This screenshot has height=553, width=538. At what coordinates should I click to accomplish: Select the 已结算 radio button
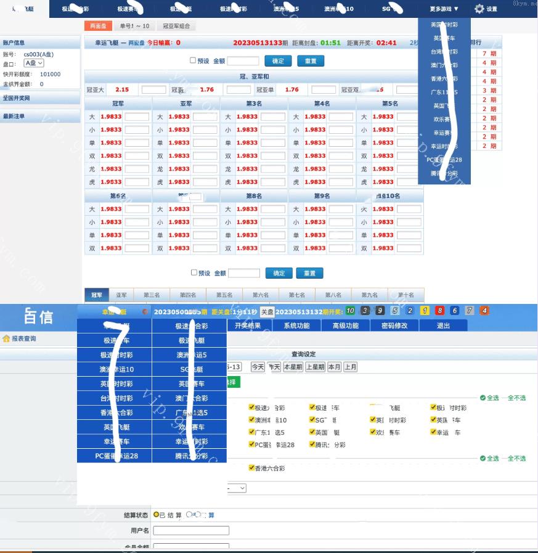coord(157,515)
